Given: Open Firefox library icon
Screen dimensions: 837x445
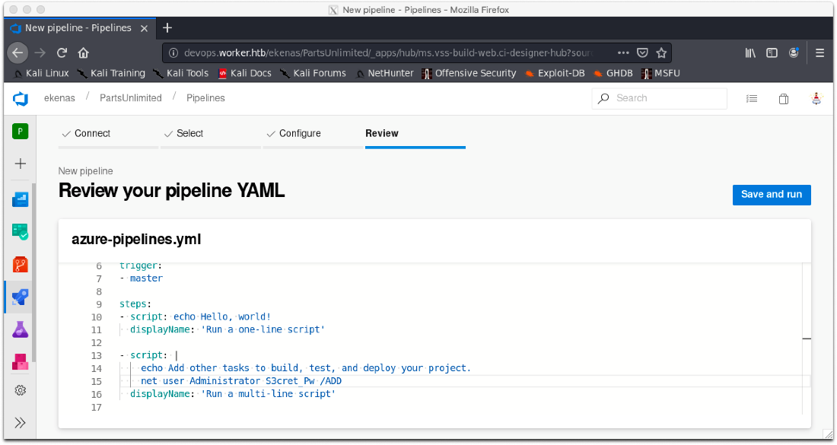Looking at the screenshot, I should 750,52.
